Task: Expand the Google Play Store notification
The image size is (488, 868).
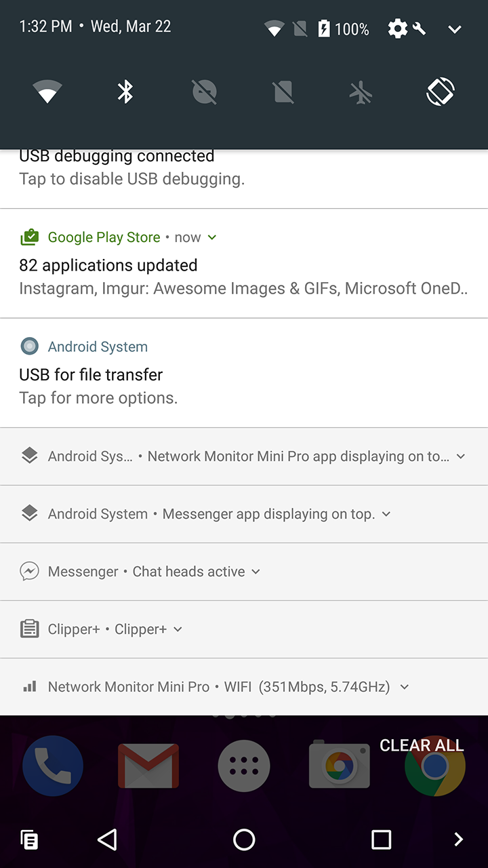Action: coord(211,237)
